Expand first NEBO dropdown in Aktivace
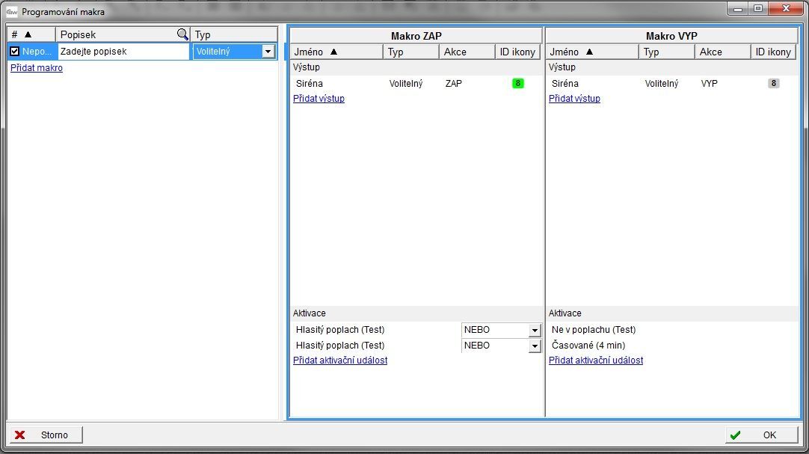The width and height of the screenshot is (809, 454). (x=534, y=330)
